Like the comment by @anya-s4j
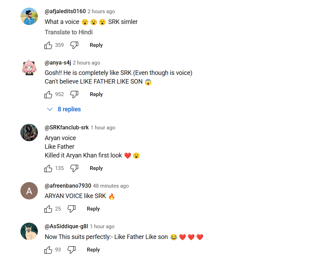Screen dimensions: 332x257 48,94
